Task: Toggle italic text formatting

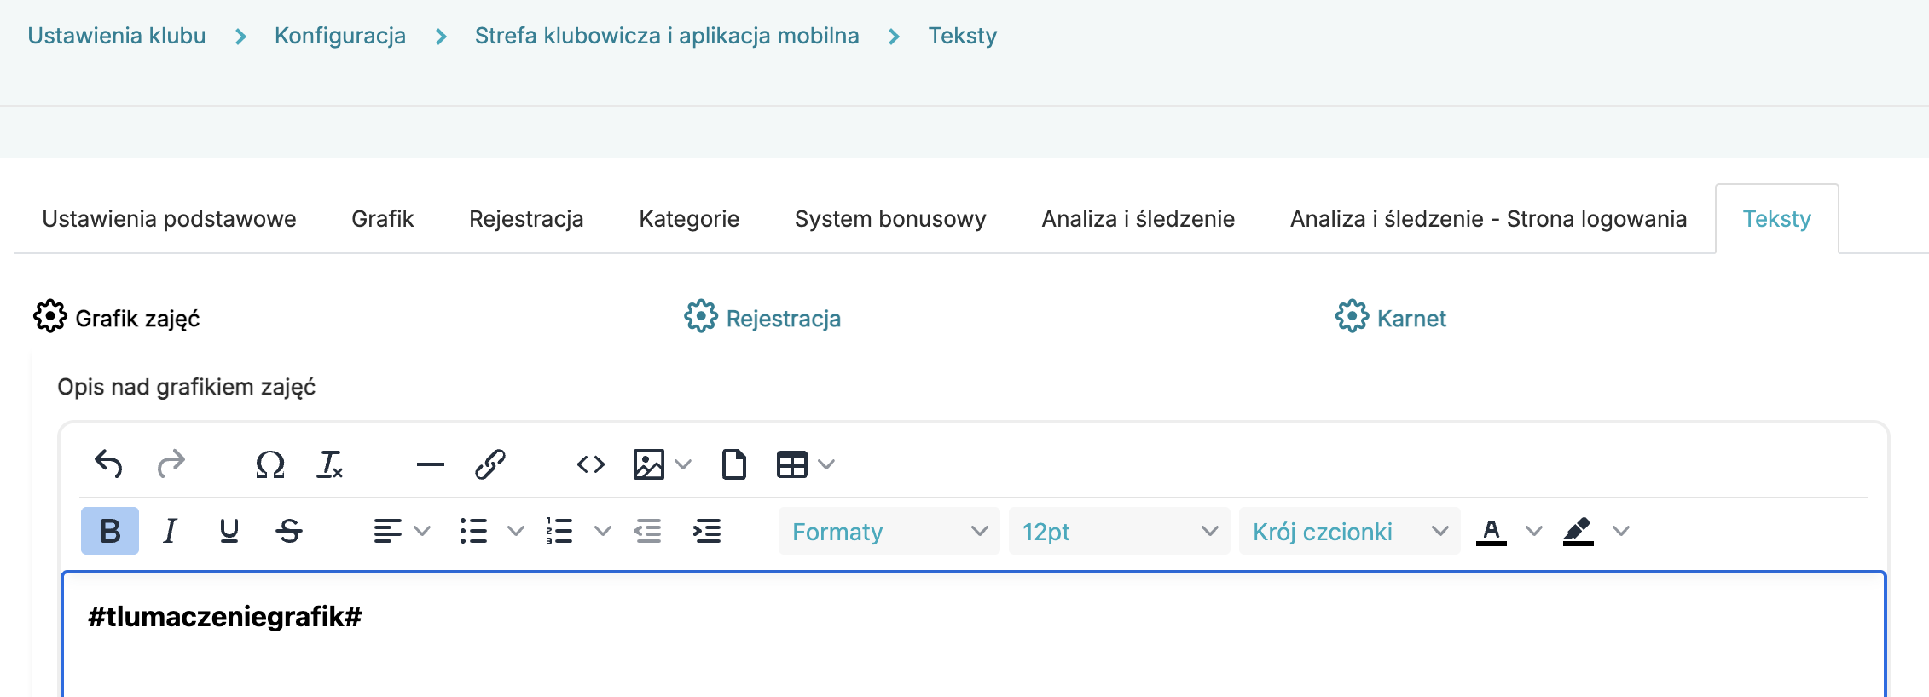Action: (170, 531)
